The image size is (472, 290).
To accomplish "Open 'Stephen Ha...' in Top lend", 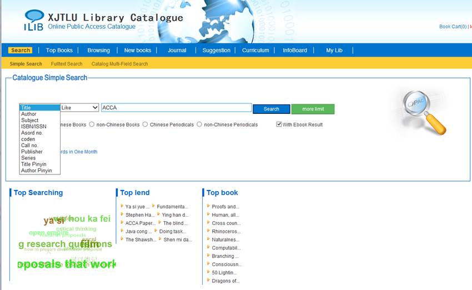I will point(140,214).
